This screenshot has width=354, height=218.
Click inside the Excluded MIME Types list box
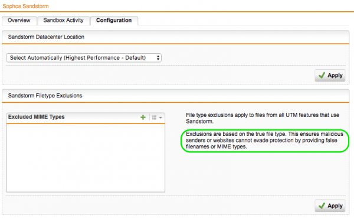(86, 158)
